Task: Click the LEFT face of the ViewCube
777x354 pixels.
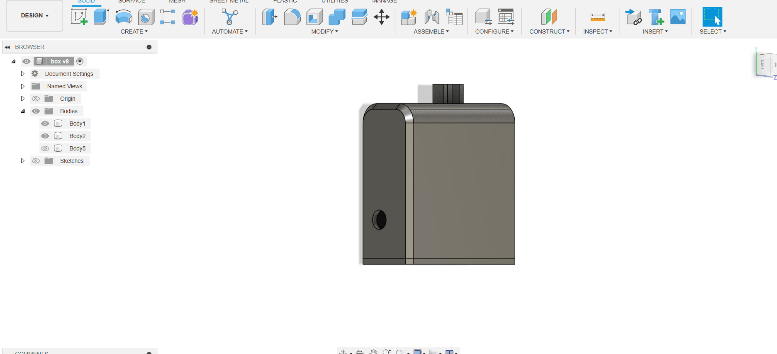Action: (762, 65)
